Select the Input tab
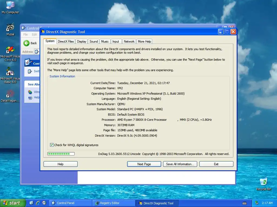 click(116, 42)
